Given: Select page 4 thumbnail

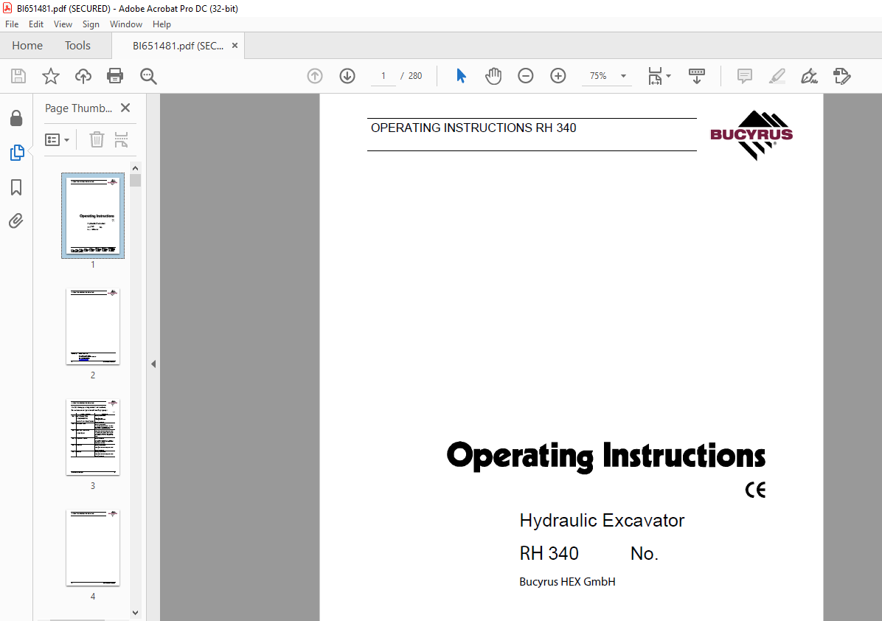Looking at the screenshot, I should point(93,548).
